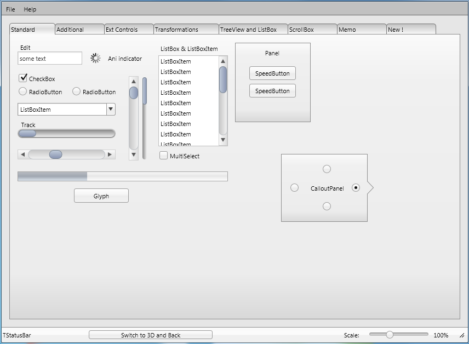The width and height of the screenshot is (469, 344).
Task: Click the horizontal scrollbar right arrow
Action: click(x=110, y=154)
